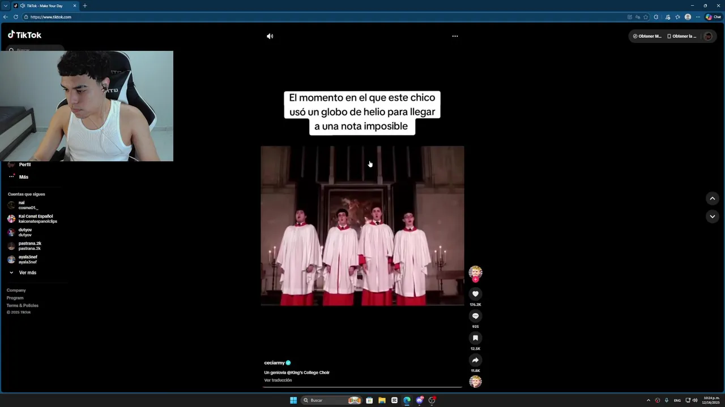Click 'Ver traducción' under the caption
The width and height of the screenshot is (725, 407).
point(278,380)
